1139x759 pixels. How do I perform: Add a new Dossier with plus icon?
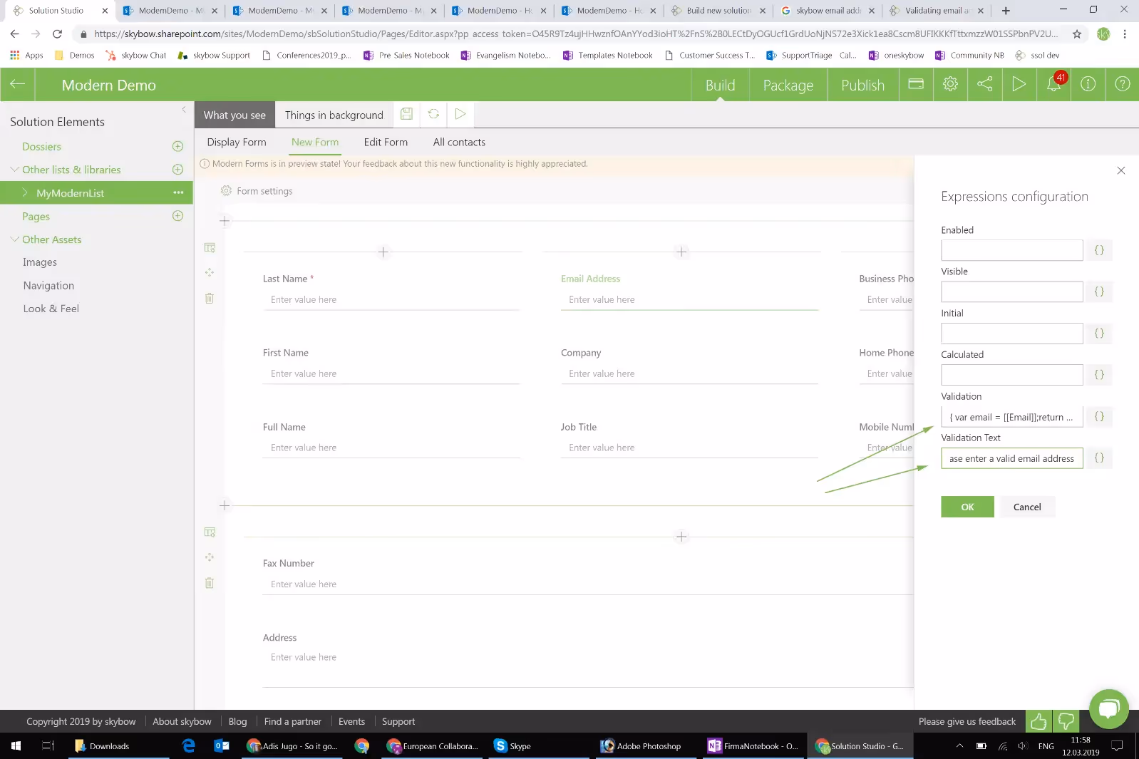[x=178, y=146]
